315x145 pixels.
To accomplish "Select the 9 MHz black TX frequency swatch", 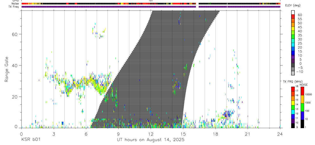I will [293, 126].
